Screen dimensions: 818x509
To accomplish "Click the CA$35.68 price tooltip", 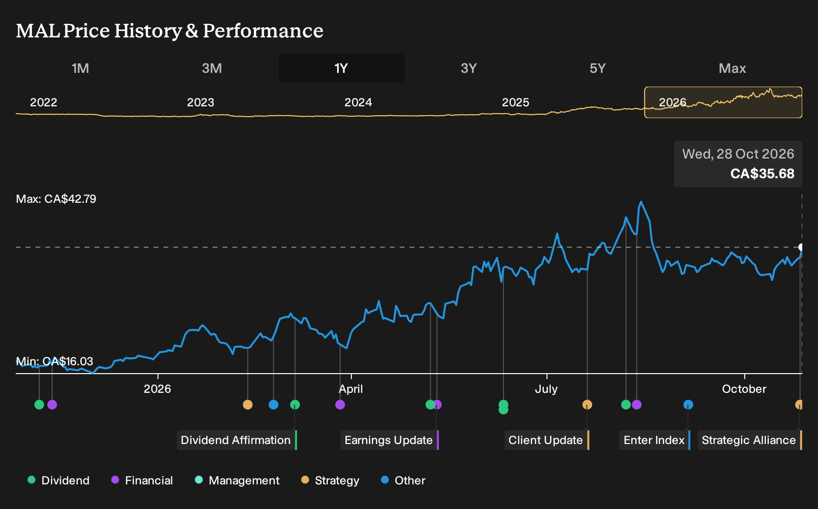I will (x=738, y=164).
